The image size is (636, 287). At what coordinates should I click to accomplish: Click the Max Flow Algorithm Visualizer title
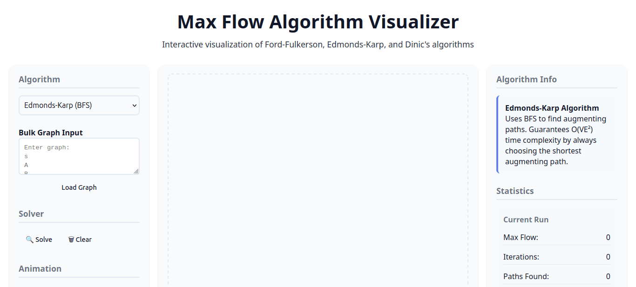(318, 22)
